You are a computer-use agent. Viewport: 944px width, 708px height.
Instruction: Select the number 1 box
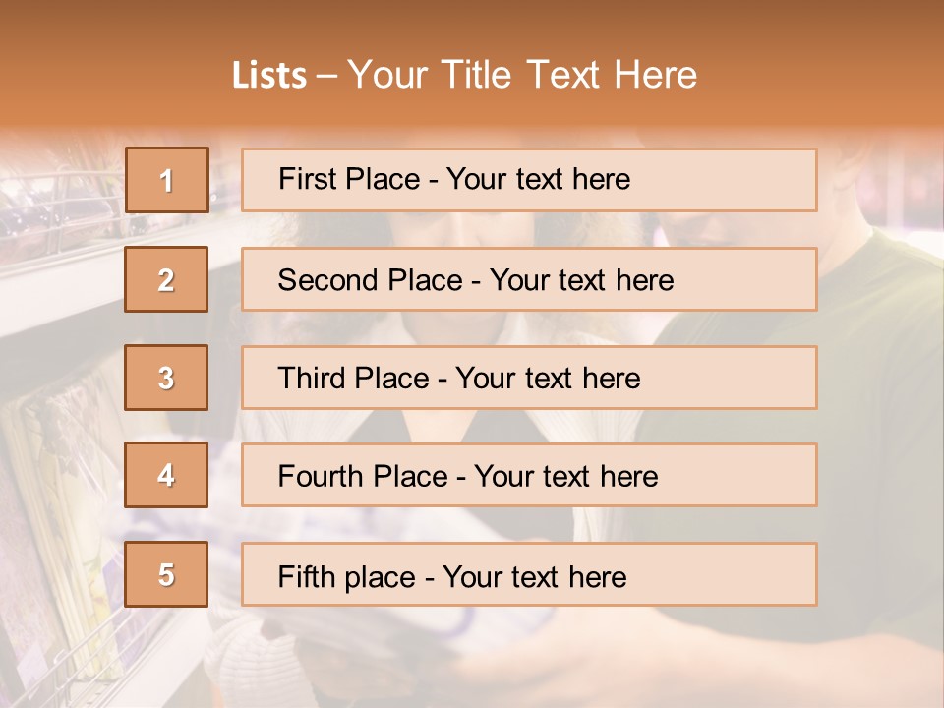pos(167,180)
